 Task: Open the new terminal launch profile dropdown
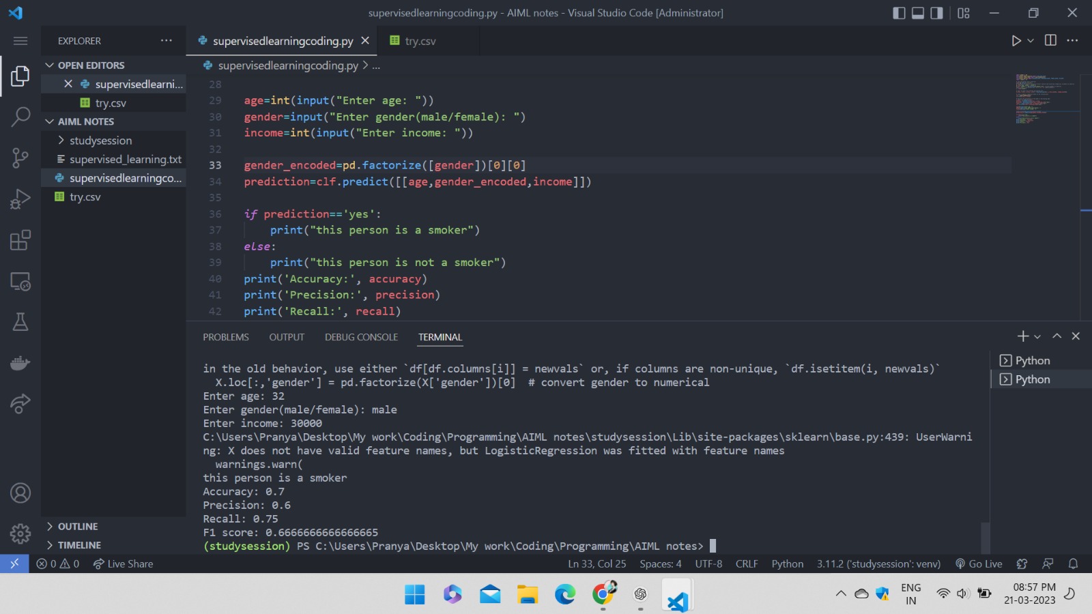coord(1037,336)
